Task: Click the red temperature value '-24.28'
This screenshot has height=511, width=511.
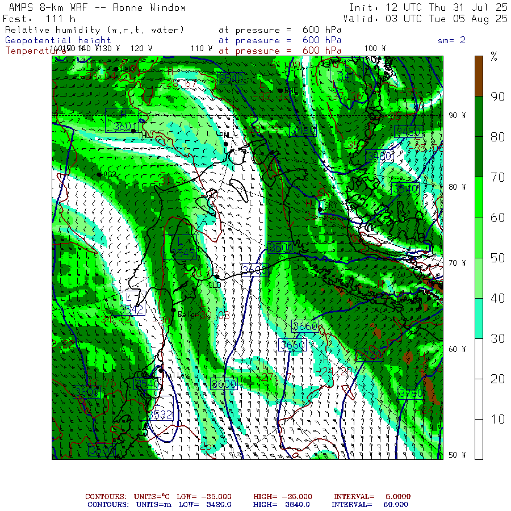Action: click(334, 371)
